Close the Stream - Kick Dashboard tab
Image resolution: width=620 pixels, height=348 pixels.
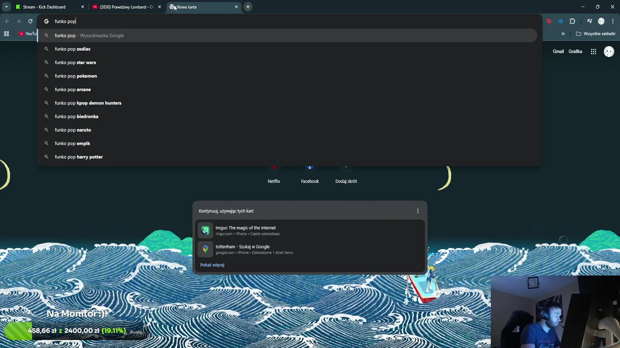[82, 7]
